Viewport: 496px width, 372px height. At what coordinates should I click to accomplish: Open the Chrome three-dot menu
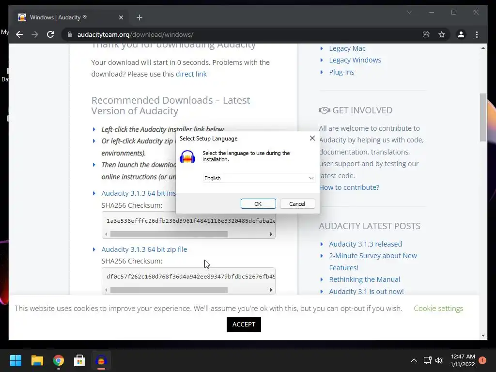[477, 34]
